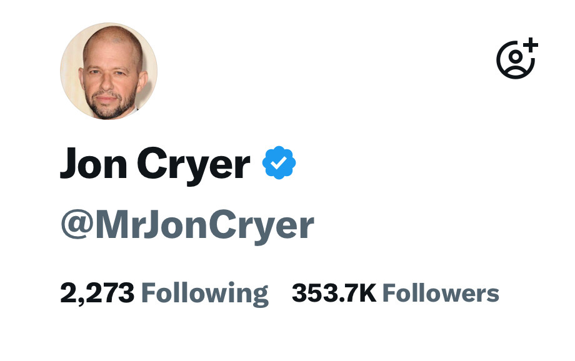
Task: Click the gray Followers label
Action: [441, 293]
